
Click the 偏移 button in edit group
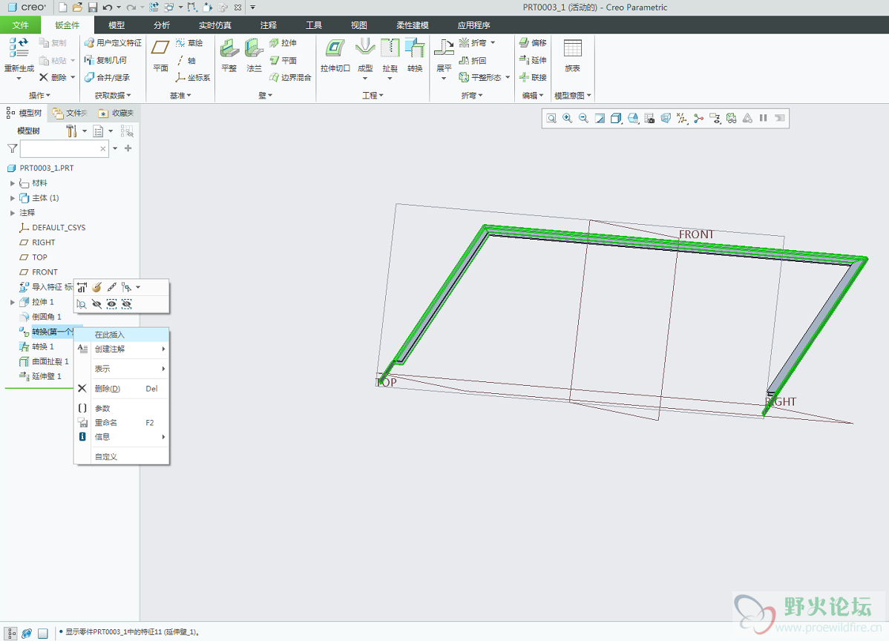coord(533,42)
